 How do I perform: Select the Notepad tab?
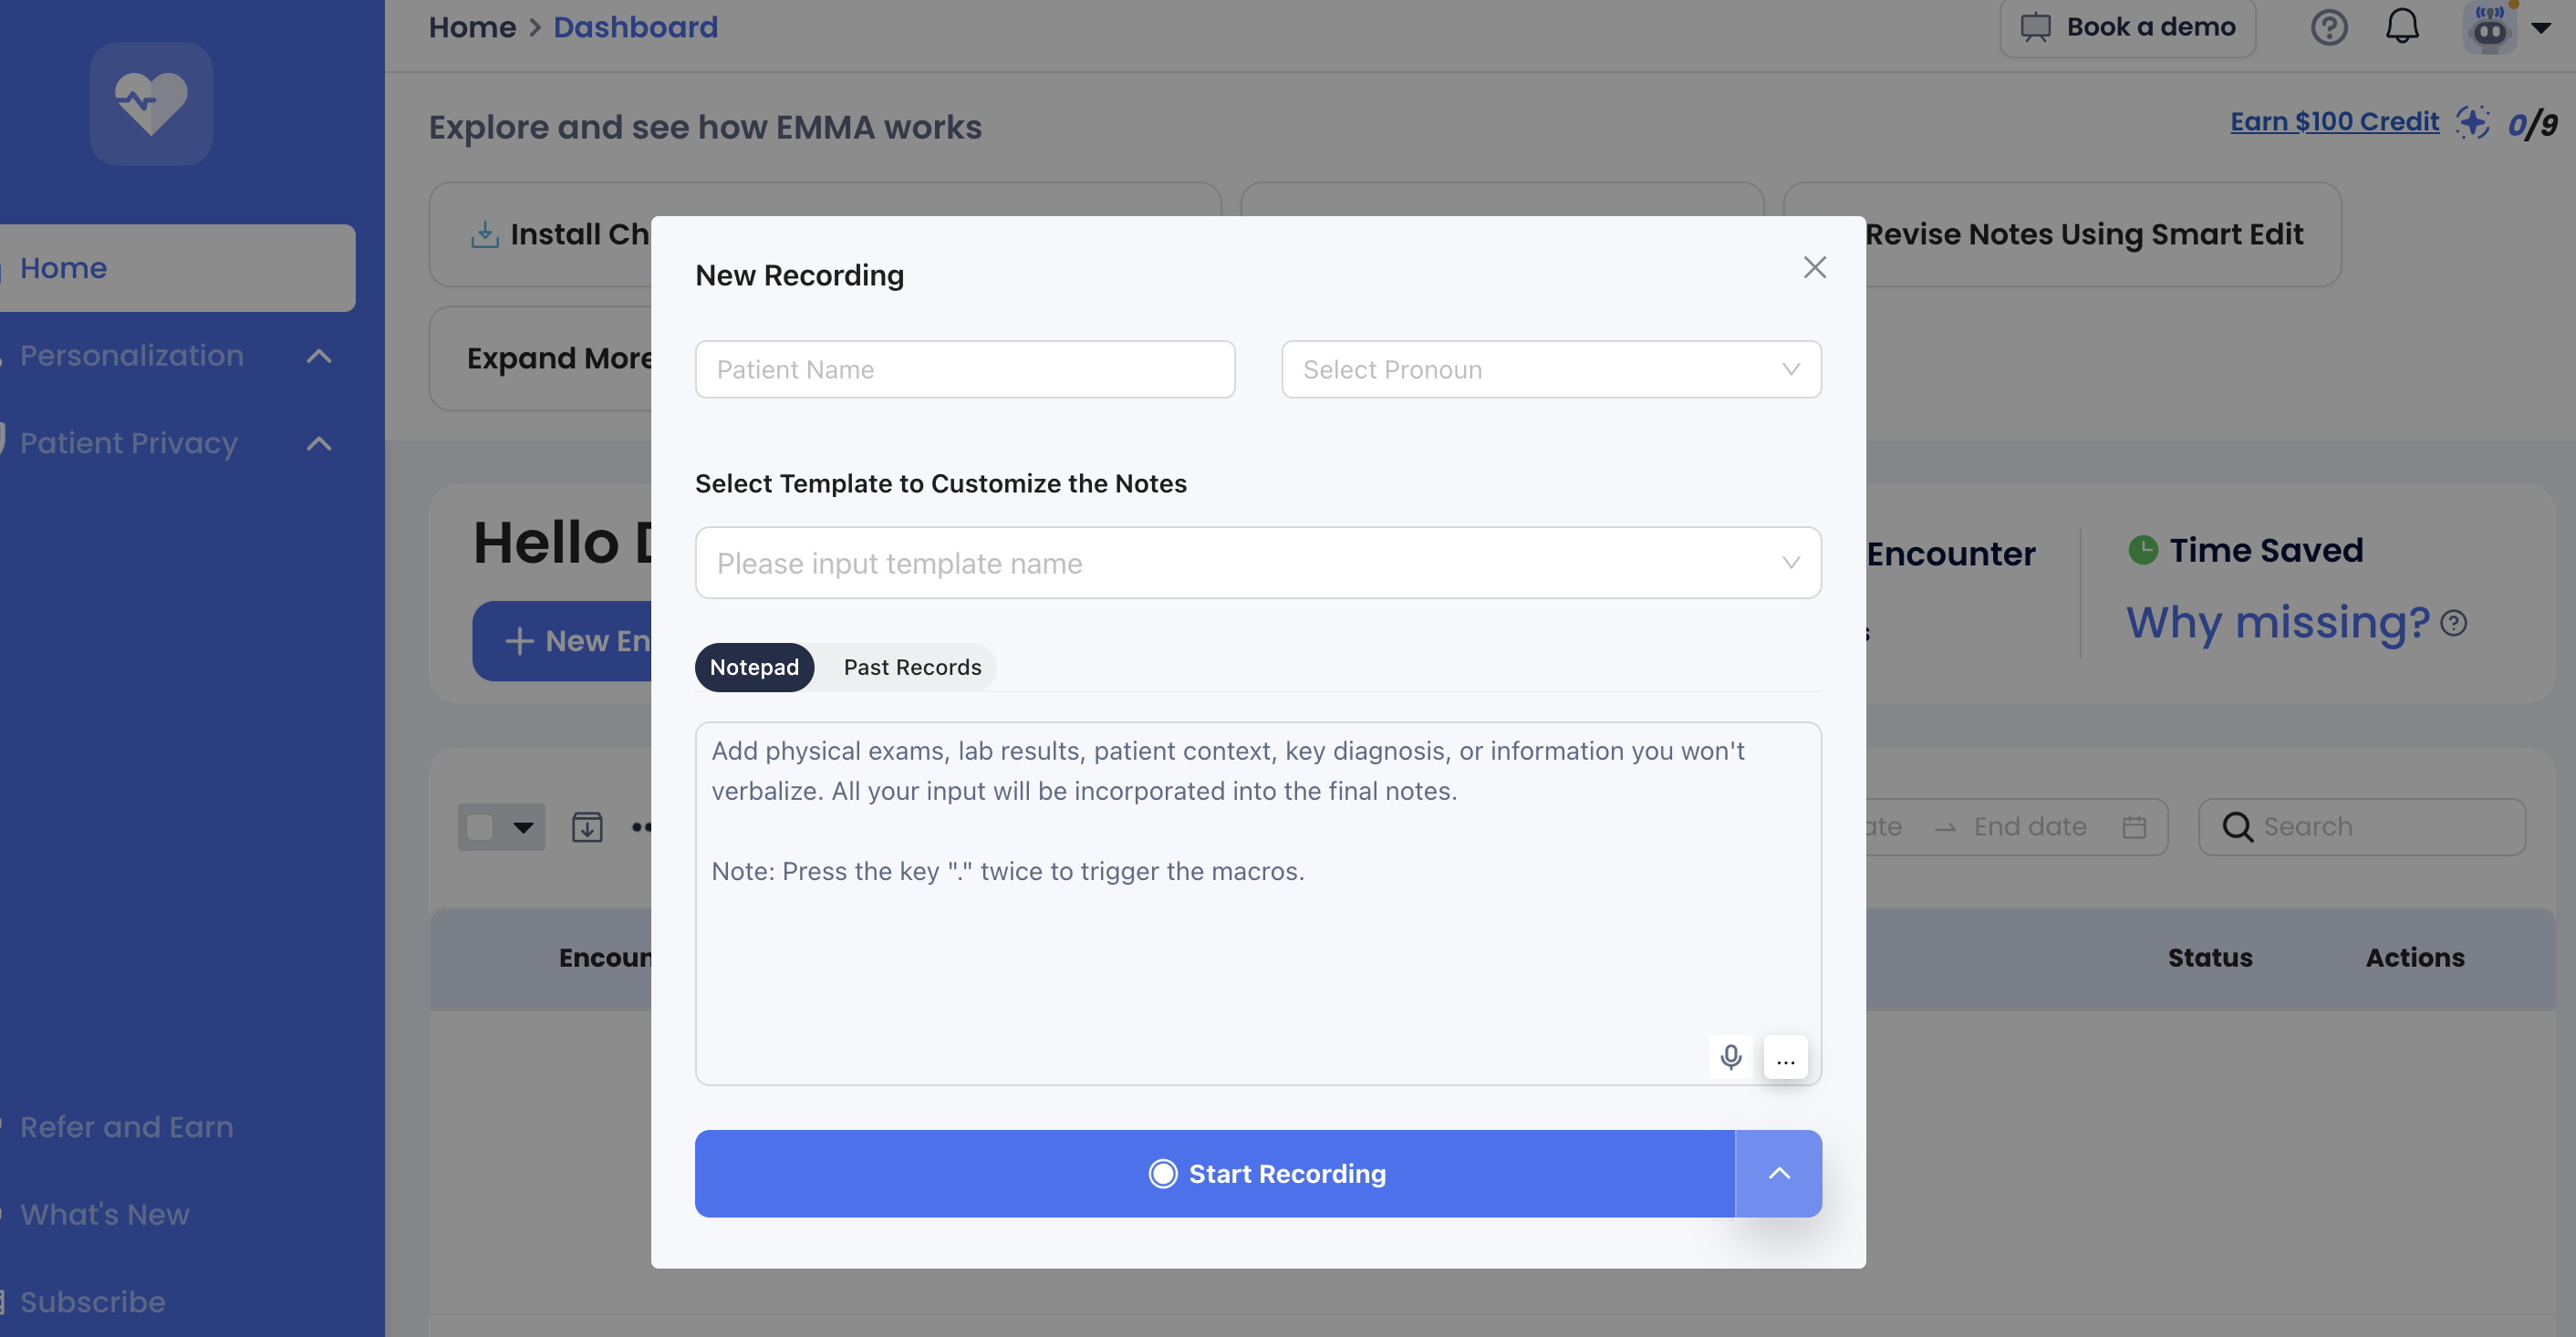pyautogui.click(x=754, y=667)
